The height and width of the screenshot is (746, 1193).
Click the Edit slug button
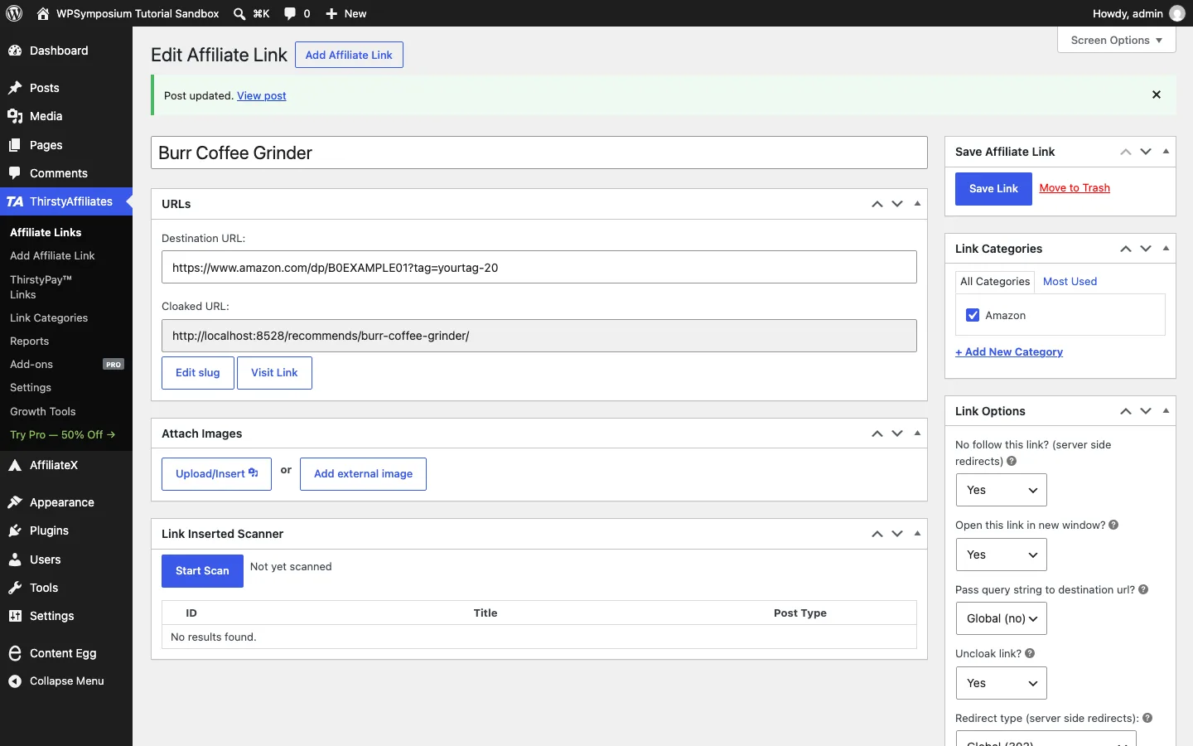pos(197,372)
